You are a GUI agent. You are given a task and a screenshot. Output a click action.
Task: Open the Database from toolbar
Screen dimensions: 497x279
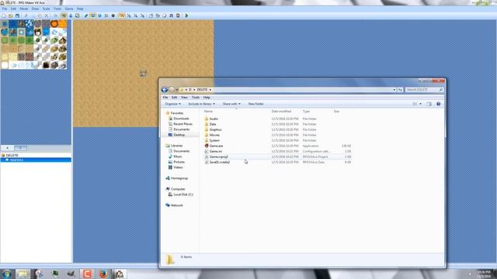tap(151, 15)
